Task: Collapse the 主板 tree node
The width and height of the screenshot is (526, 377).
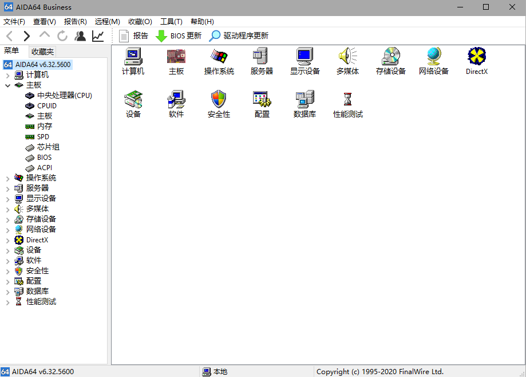Action: (x=8, y=85)
